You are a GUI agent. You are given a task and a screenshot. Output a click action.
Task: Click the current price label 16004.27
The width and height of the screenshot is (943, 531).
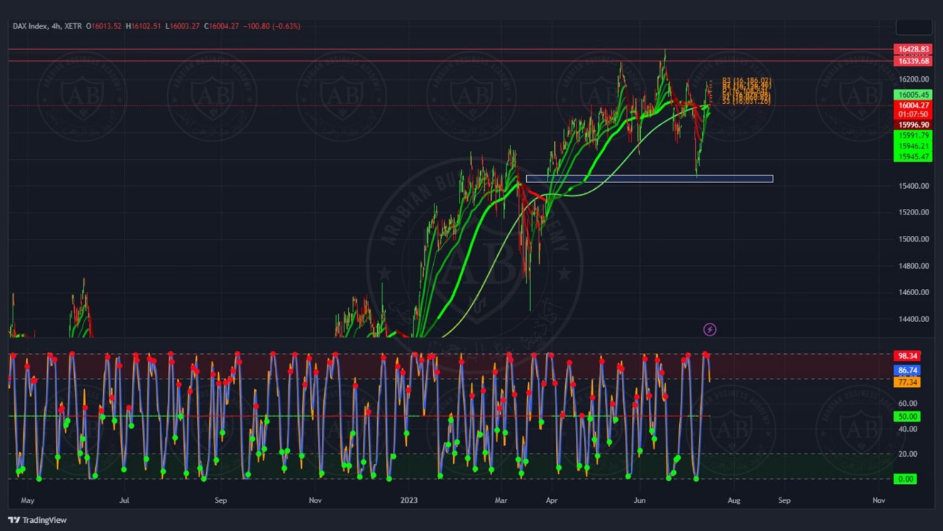coord(913,106)
